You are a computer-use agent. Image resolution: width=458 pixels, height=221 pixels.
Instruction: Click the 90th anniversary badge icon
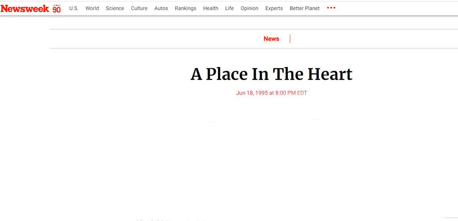[57, 9]
